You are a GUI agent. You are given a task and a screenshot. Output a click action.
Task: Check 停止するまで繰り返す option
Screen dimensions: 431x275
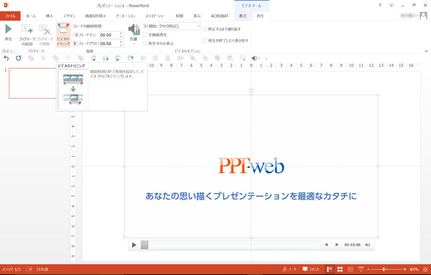pyautogui.click(x=205, y=29)
